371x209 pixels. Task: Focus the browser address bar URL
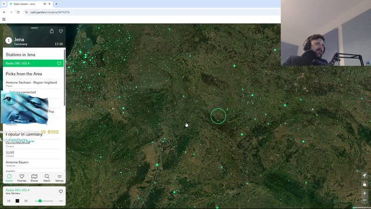[50, 12]
